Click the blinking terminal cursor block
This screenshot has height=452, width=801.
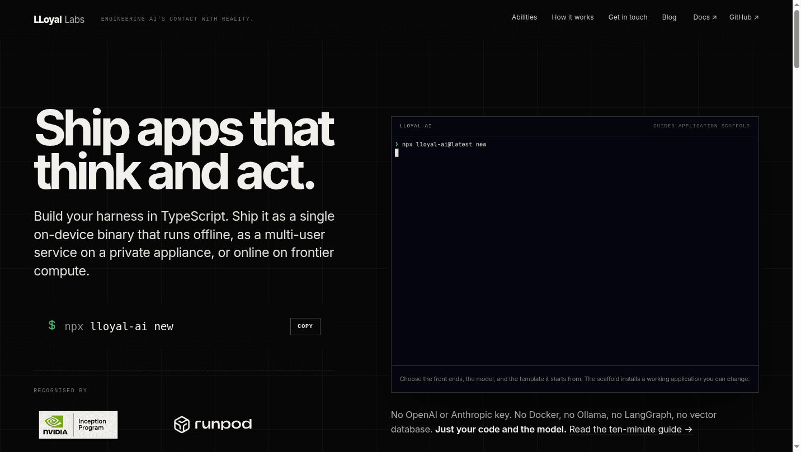397,153
